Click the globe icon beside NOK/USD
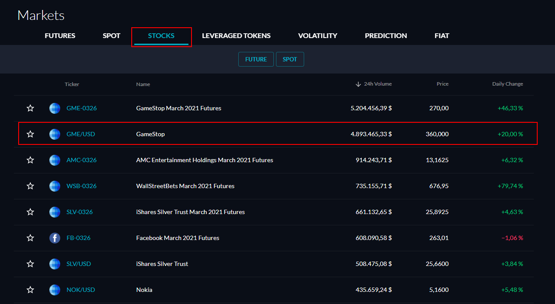This screenshot has width=555, height=304. pyautogui.click(x=55, y=290)
